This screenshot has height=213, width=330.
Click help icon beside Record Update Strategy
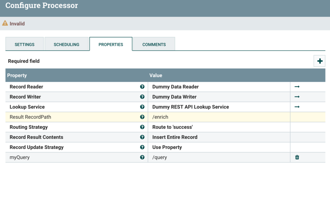[142, 147]
